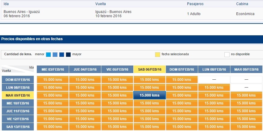This screenshot has height=131, width=263.
Task: Click the 'Cabina' column heading
Action: pos(242,4)
